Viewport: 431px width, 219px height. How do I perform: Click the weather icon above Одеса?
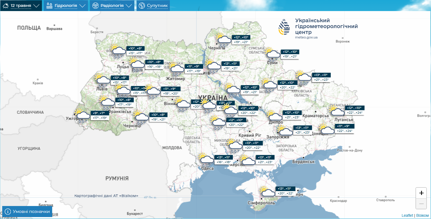(x=206, y=160)
